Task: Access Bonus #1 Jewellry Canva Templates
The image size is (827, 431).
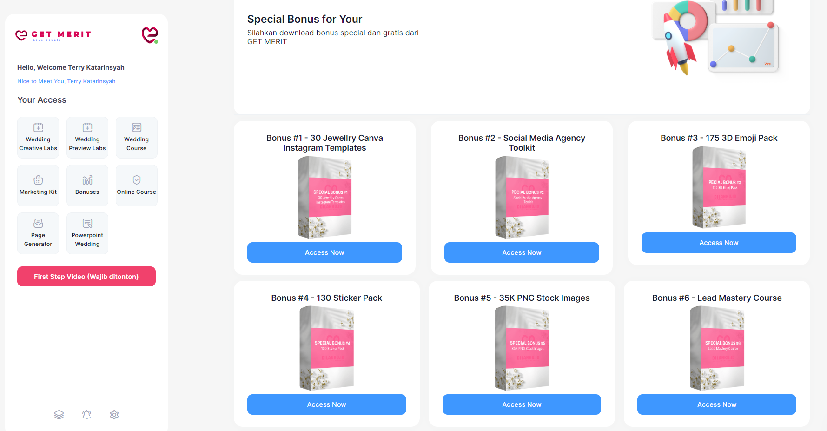Action: 324,252
